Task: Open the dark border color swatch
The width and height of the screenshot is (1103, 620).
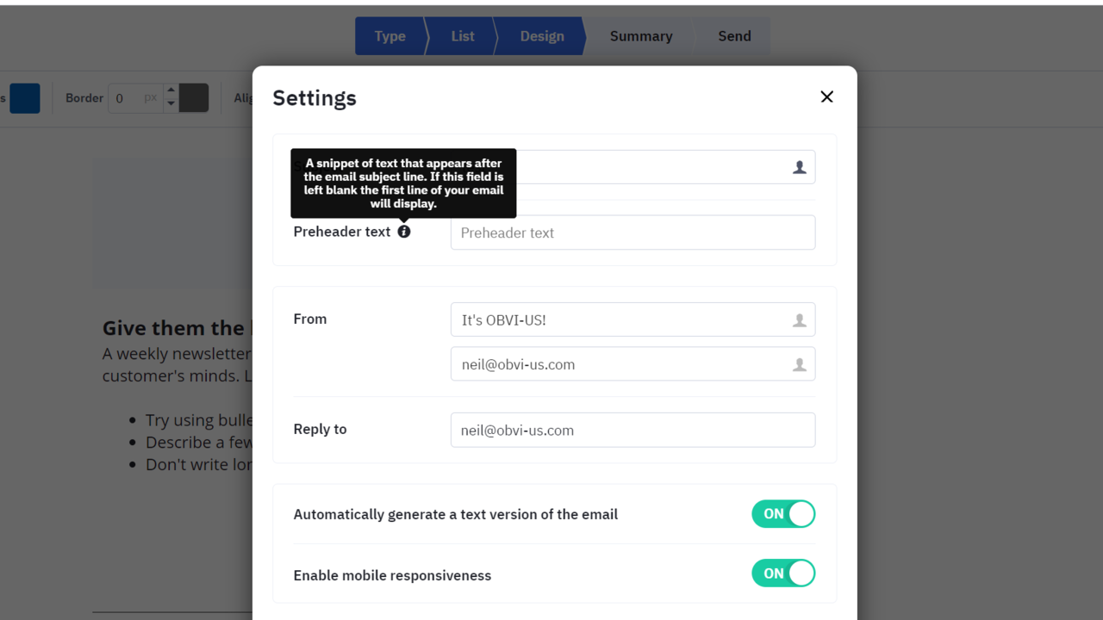Action: click(x=194, y=98)
